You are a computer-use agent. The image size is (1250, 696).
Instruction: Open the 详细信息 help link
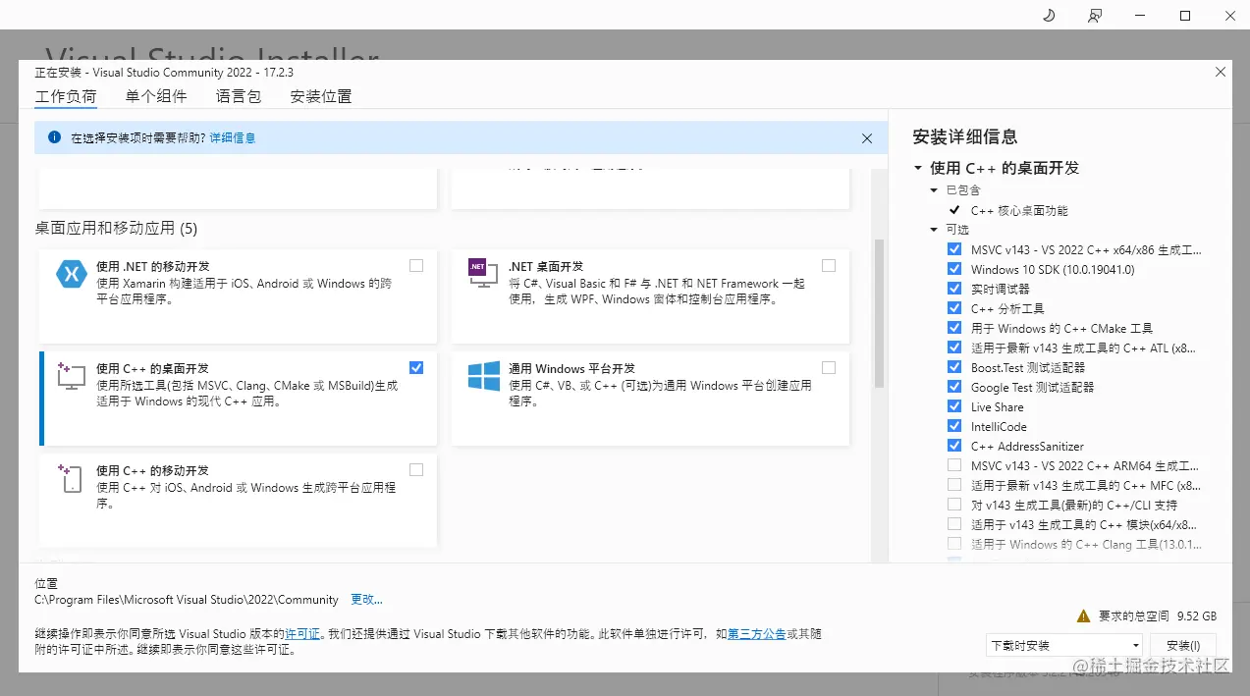point(233,138)
